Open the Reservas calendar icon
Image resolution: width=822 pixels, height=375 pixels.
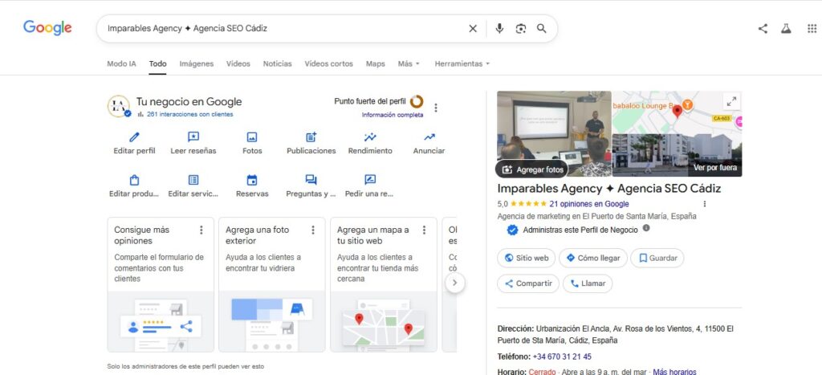252,180
